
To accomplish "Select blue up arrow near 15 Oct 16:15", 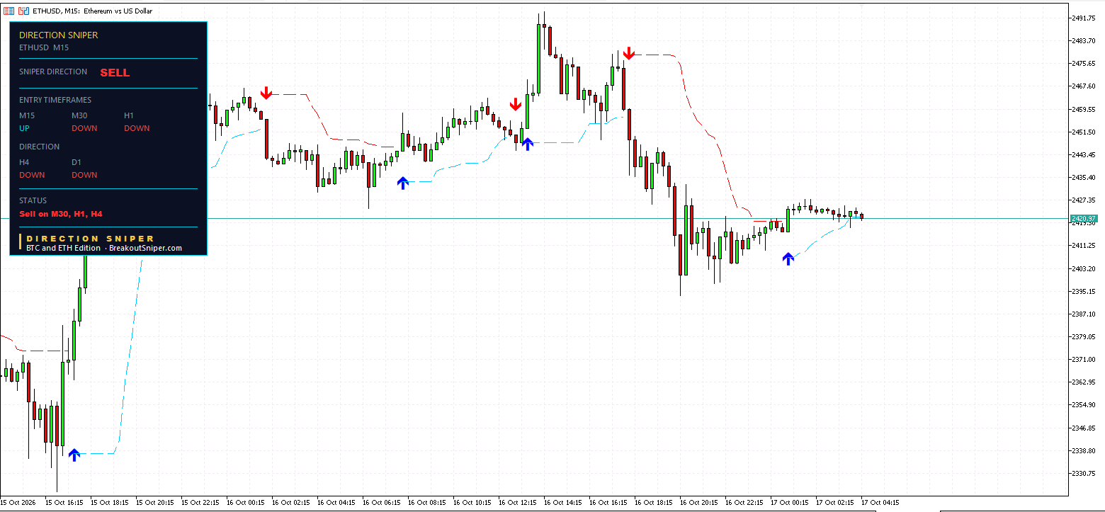I will pos(74,455).
